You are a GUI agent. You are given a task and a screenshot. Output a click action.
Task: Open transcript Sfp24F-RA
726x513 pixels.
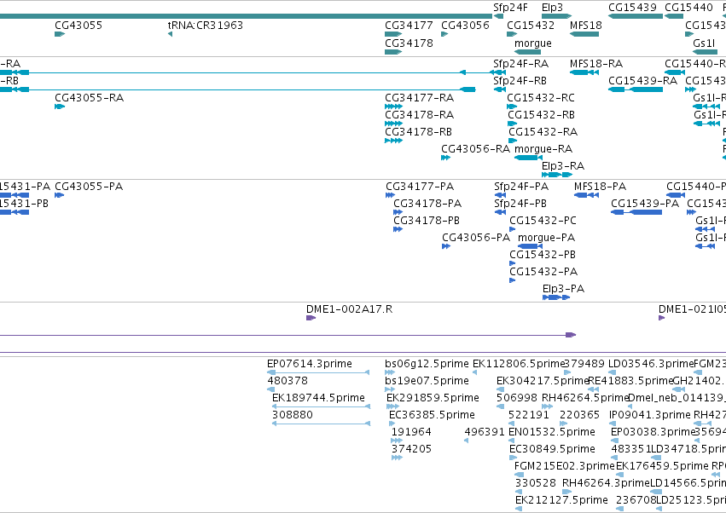tap(521, 63)
